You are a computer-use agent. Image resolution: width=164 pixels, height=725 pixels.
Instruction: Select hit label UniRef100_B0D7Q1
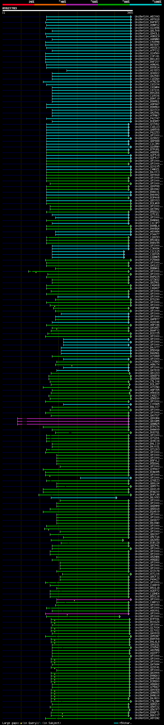coord(147,433)
